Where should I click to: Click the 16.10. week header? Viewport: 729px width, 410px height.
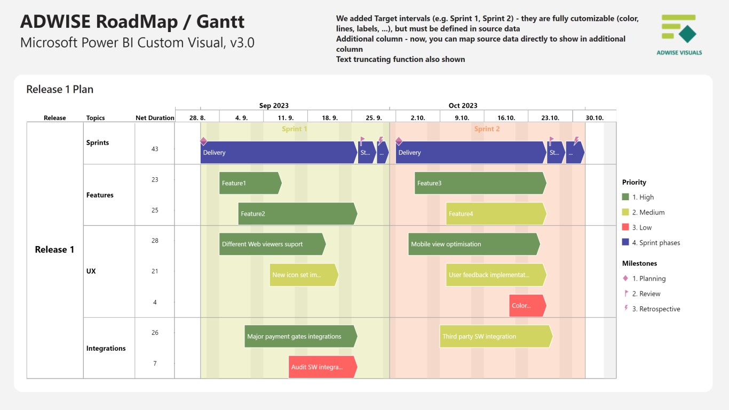click(x=506, y=118)
